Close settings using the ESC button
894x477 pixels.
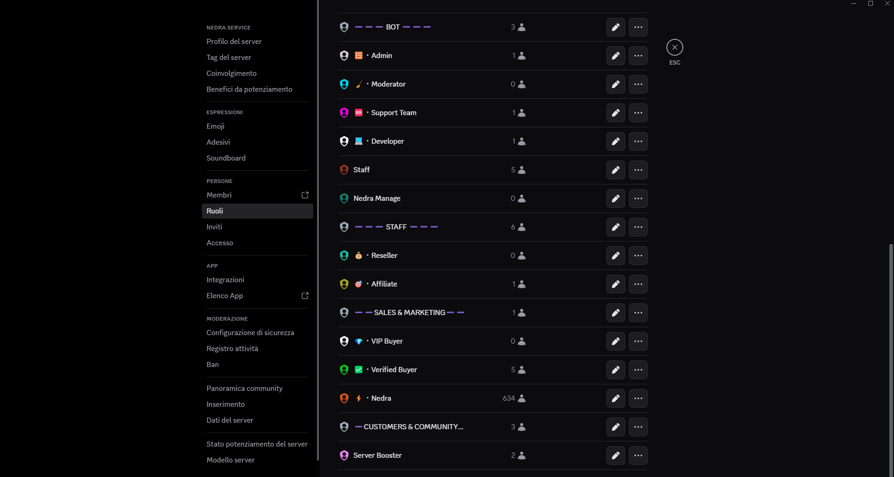674,47
